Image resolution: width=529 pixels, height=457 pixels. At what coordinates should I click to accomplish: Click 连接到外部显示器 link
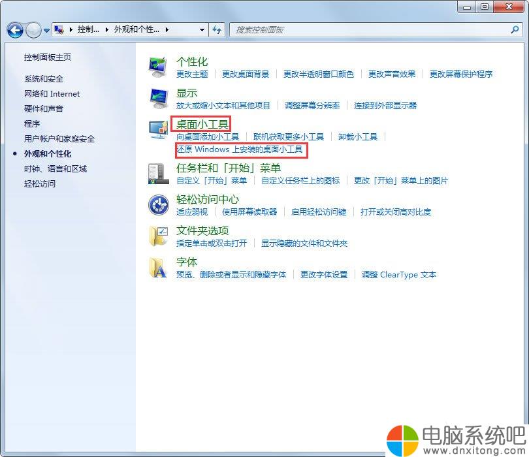click(385, 106)
